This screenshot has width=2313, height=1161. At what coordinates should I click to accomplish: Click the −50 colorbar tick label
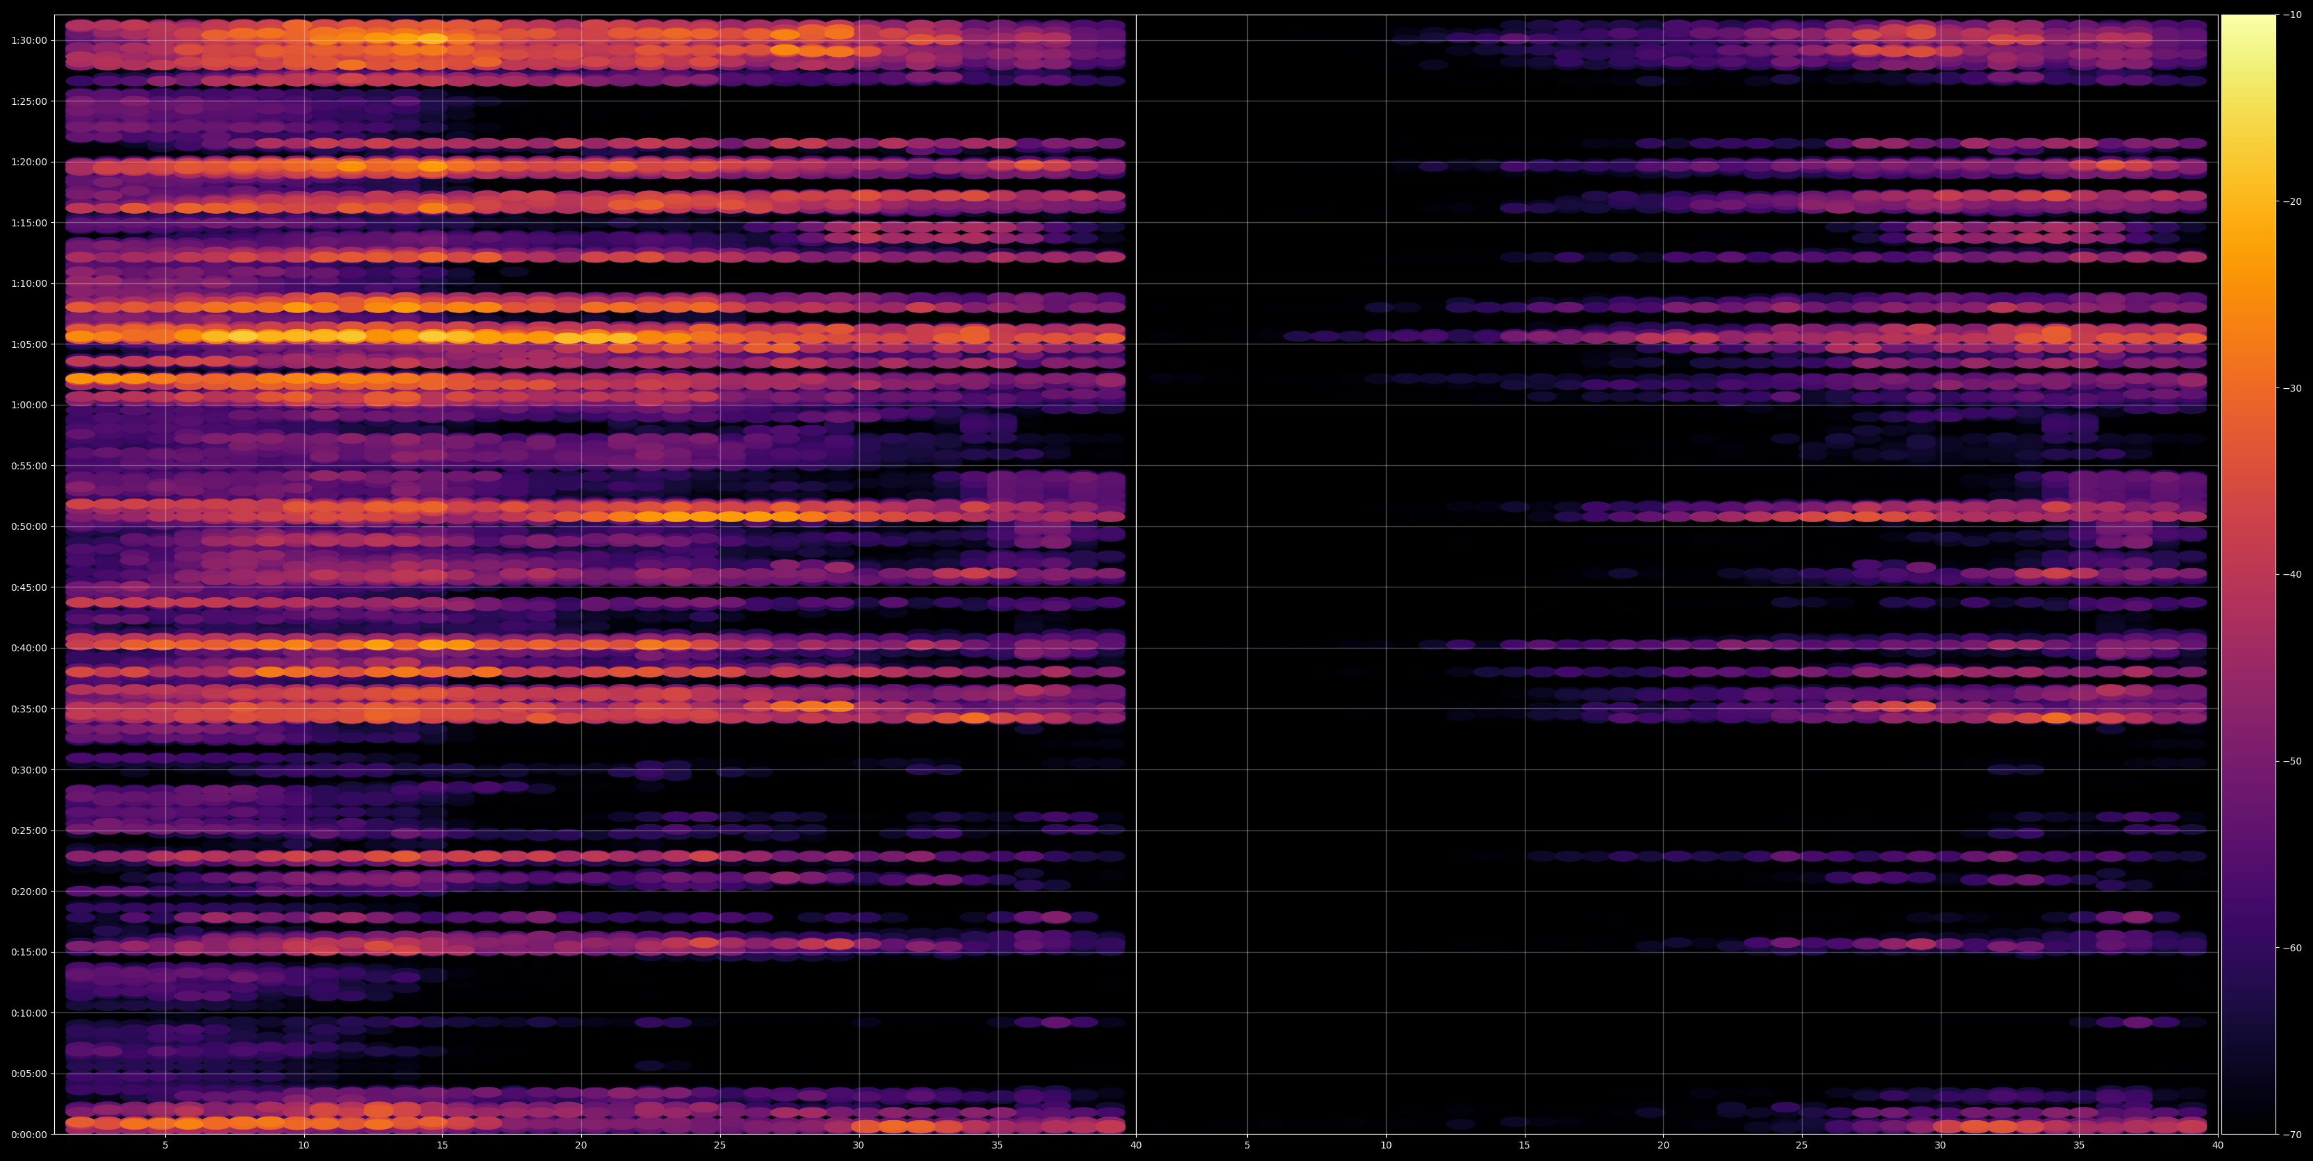click(2292, 760)
